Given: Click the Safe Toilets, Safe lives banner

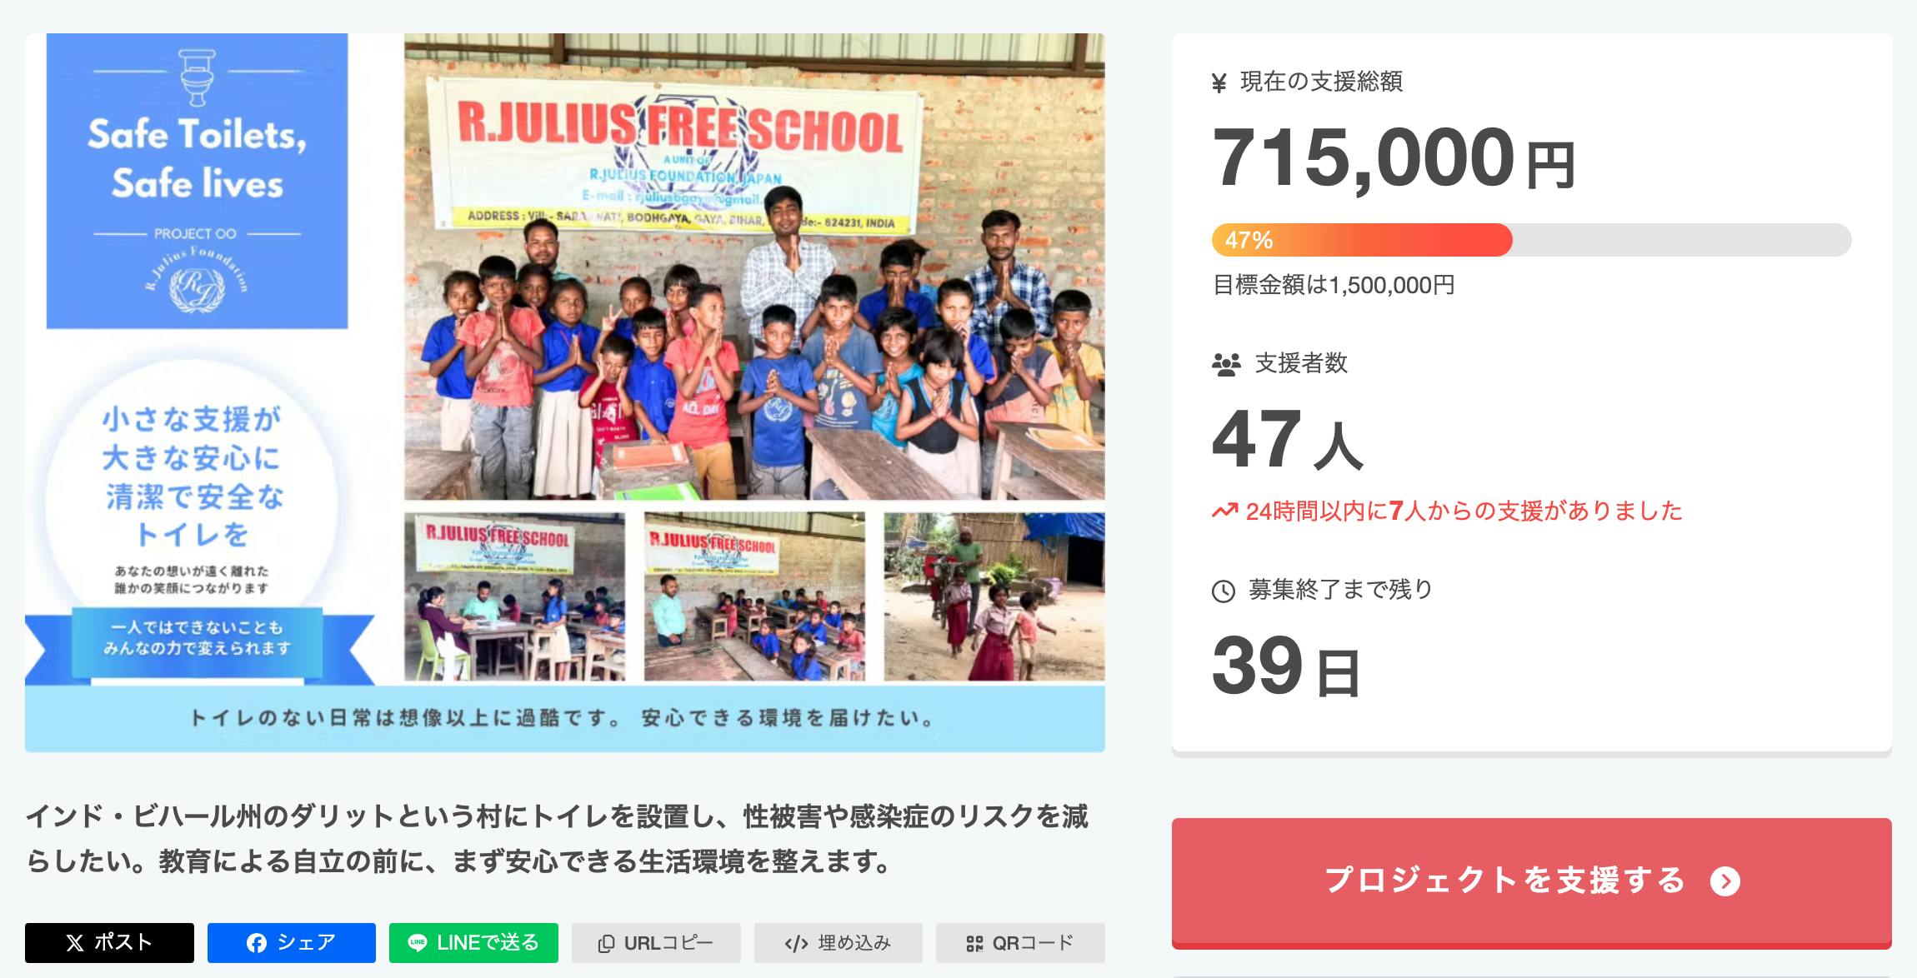Looking at the screenshot, I should 197,181.
